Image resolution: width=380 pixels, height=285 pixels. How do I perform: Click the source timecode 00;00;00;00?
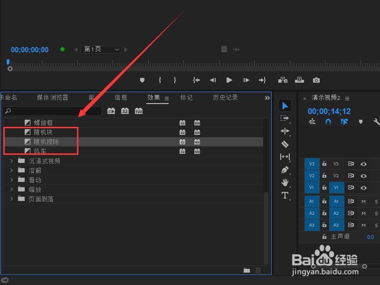point(29,50)
